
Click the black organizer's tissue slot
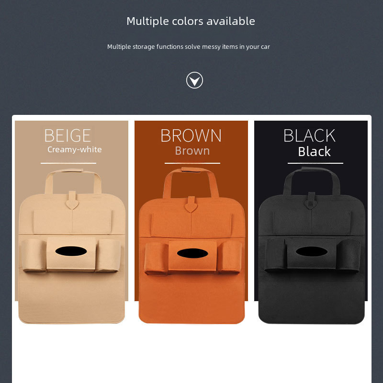point(312,251)
